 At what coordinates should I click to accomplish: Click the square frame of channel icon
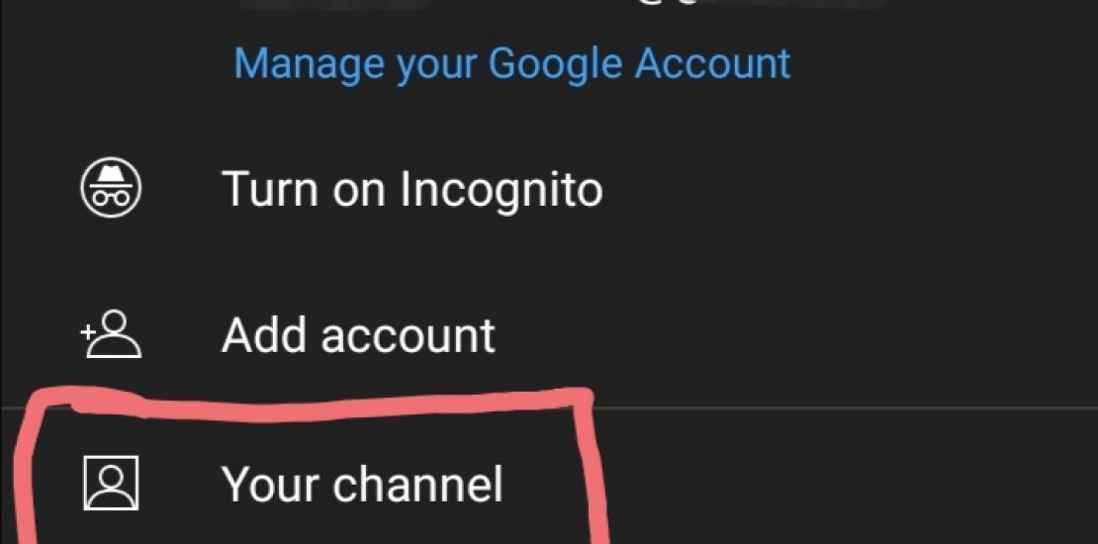point(111,483)
